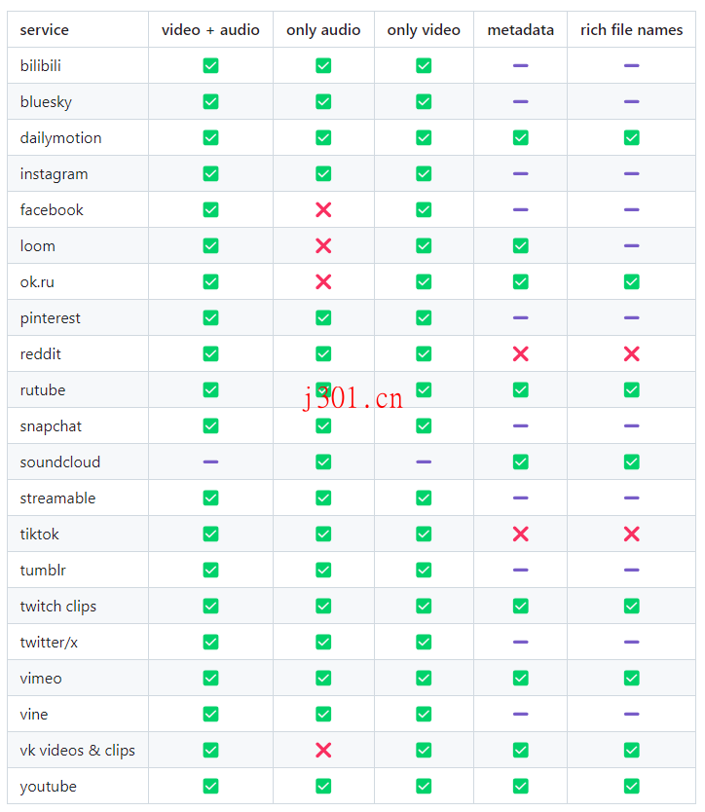Viewport: 705px width, 812px height.
Task: Click the dash for facebook metadata
Action: (521, 209)
